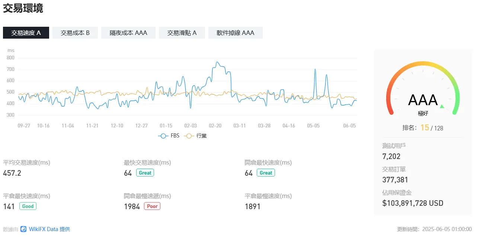Click the Good badge under 平倉最快速度
The image size is (477, 237).
pos(28,206)
